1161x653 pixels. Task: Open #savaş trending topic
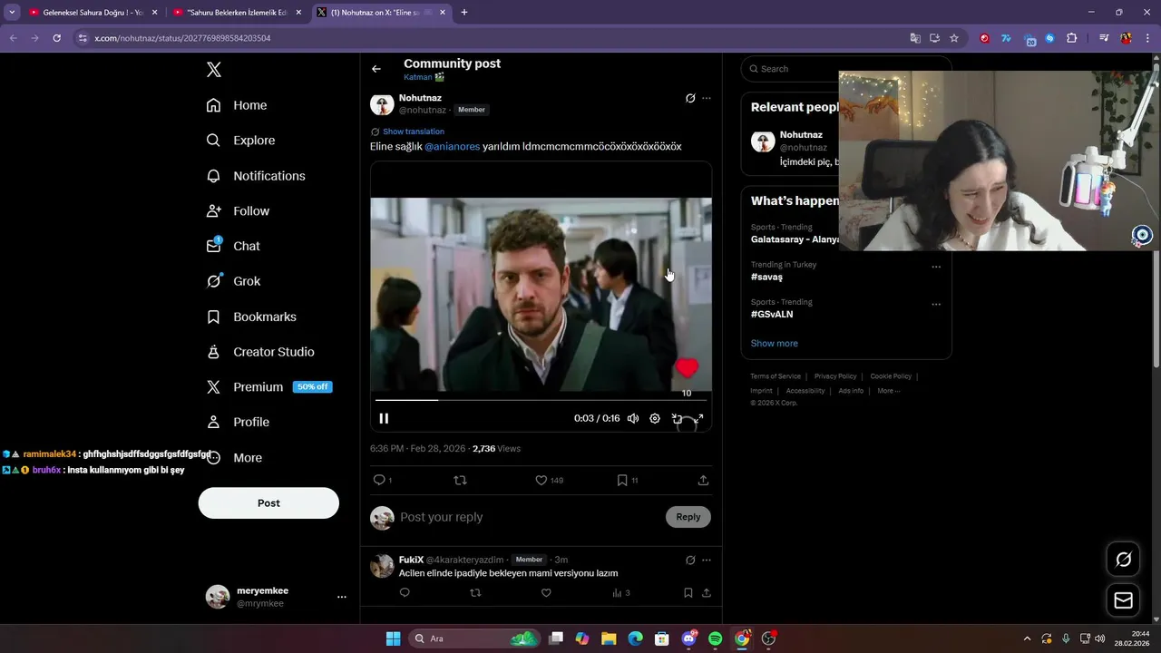point(766,277)
